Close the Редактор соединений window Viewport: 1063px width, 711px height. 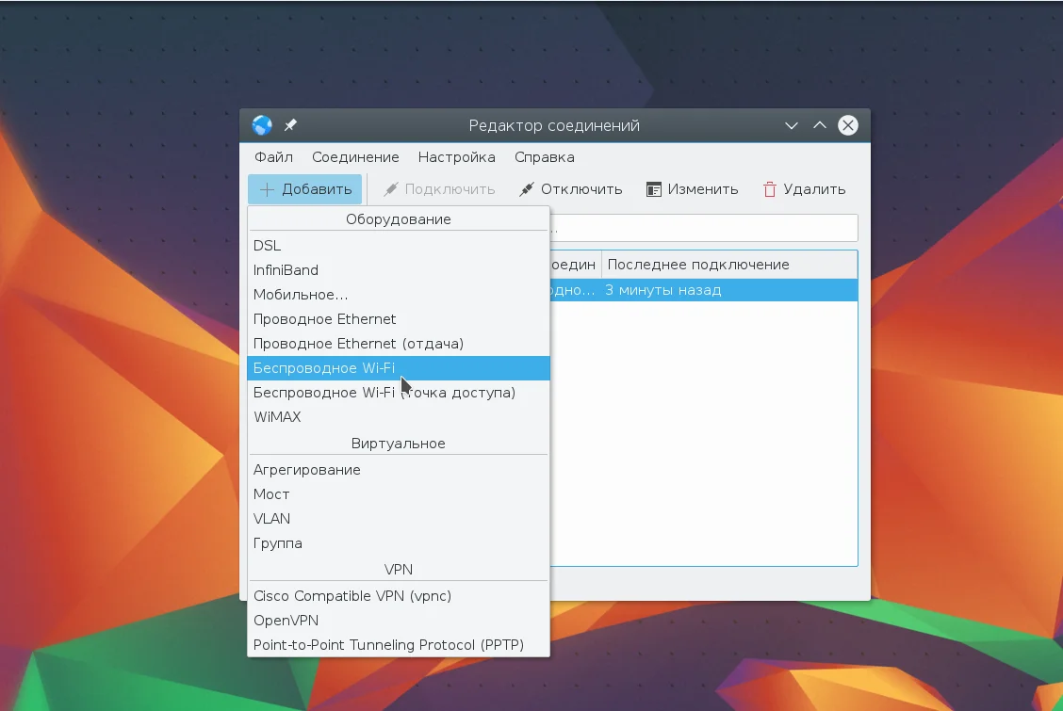848,125
